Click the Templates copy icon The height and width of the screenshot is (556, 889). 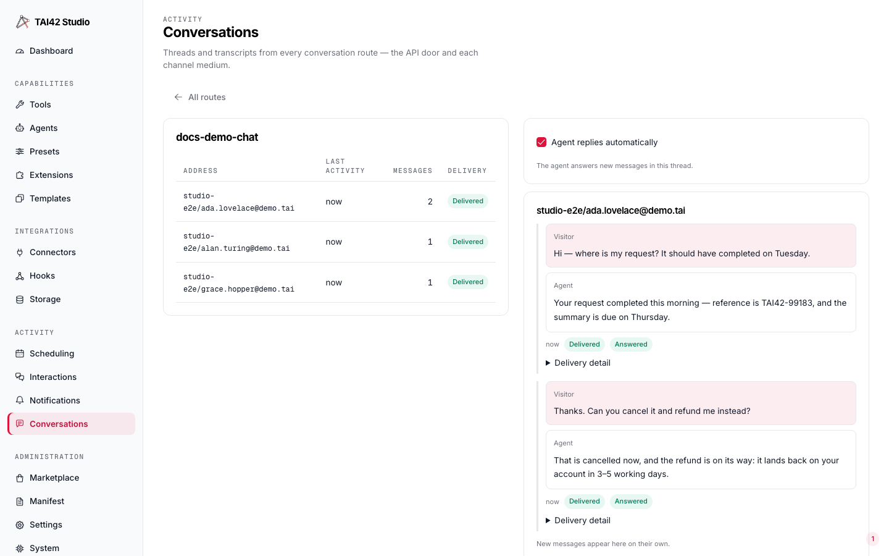tap(20, 199)
